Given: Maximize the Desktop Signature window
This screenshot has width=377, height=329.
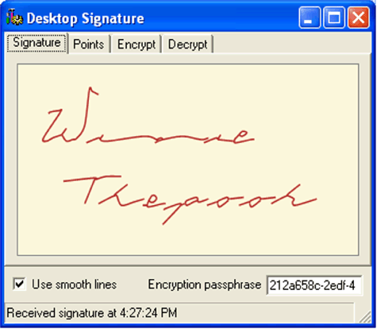Looking at the screenshot, I should [334, 17].
